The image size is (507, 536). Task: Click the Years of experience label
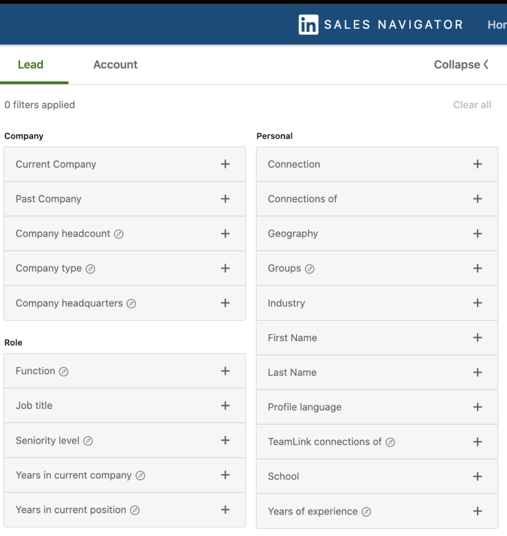click(313, 511)
